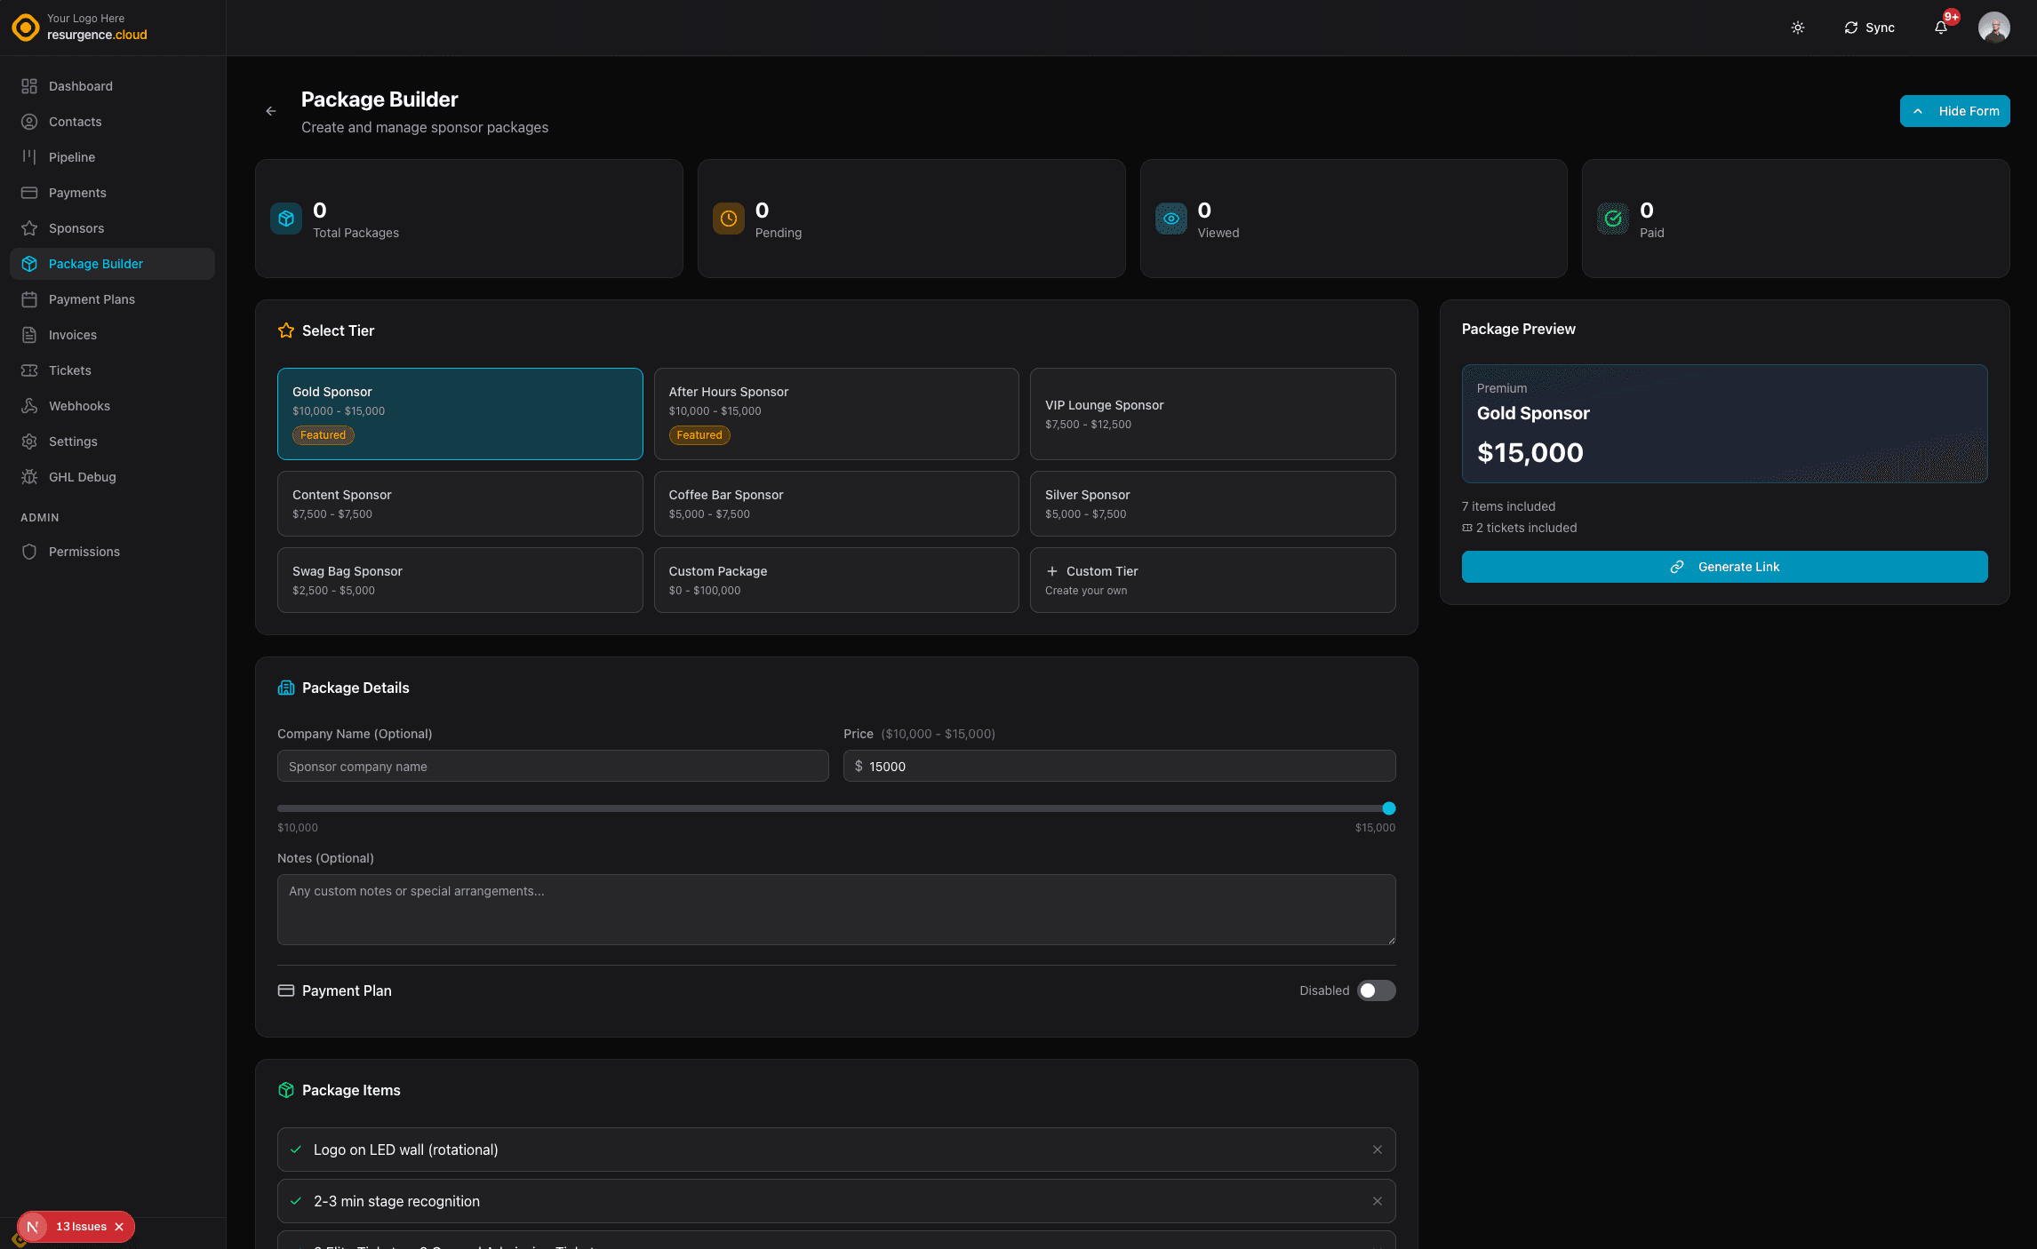Select the Sponsors star icon in sidebar
This screenshot has height=1249, width=2037.
pos(29,227)
